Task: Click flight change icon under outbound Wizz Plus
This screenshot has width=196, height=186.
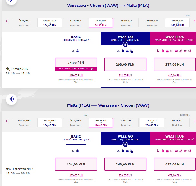Action: (x=172, y=51)
